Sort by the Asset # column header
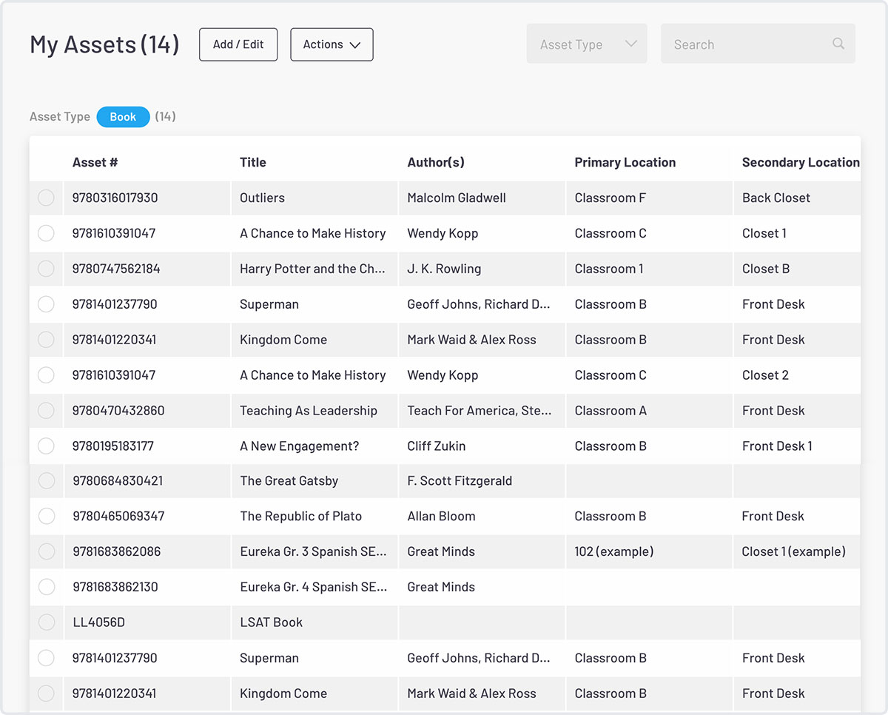Image resolution: width=888 pixels, height=715 pixels. [x=95, y=162]
